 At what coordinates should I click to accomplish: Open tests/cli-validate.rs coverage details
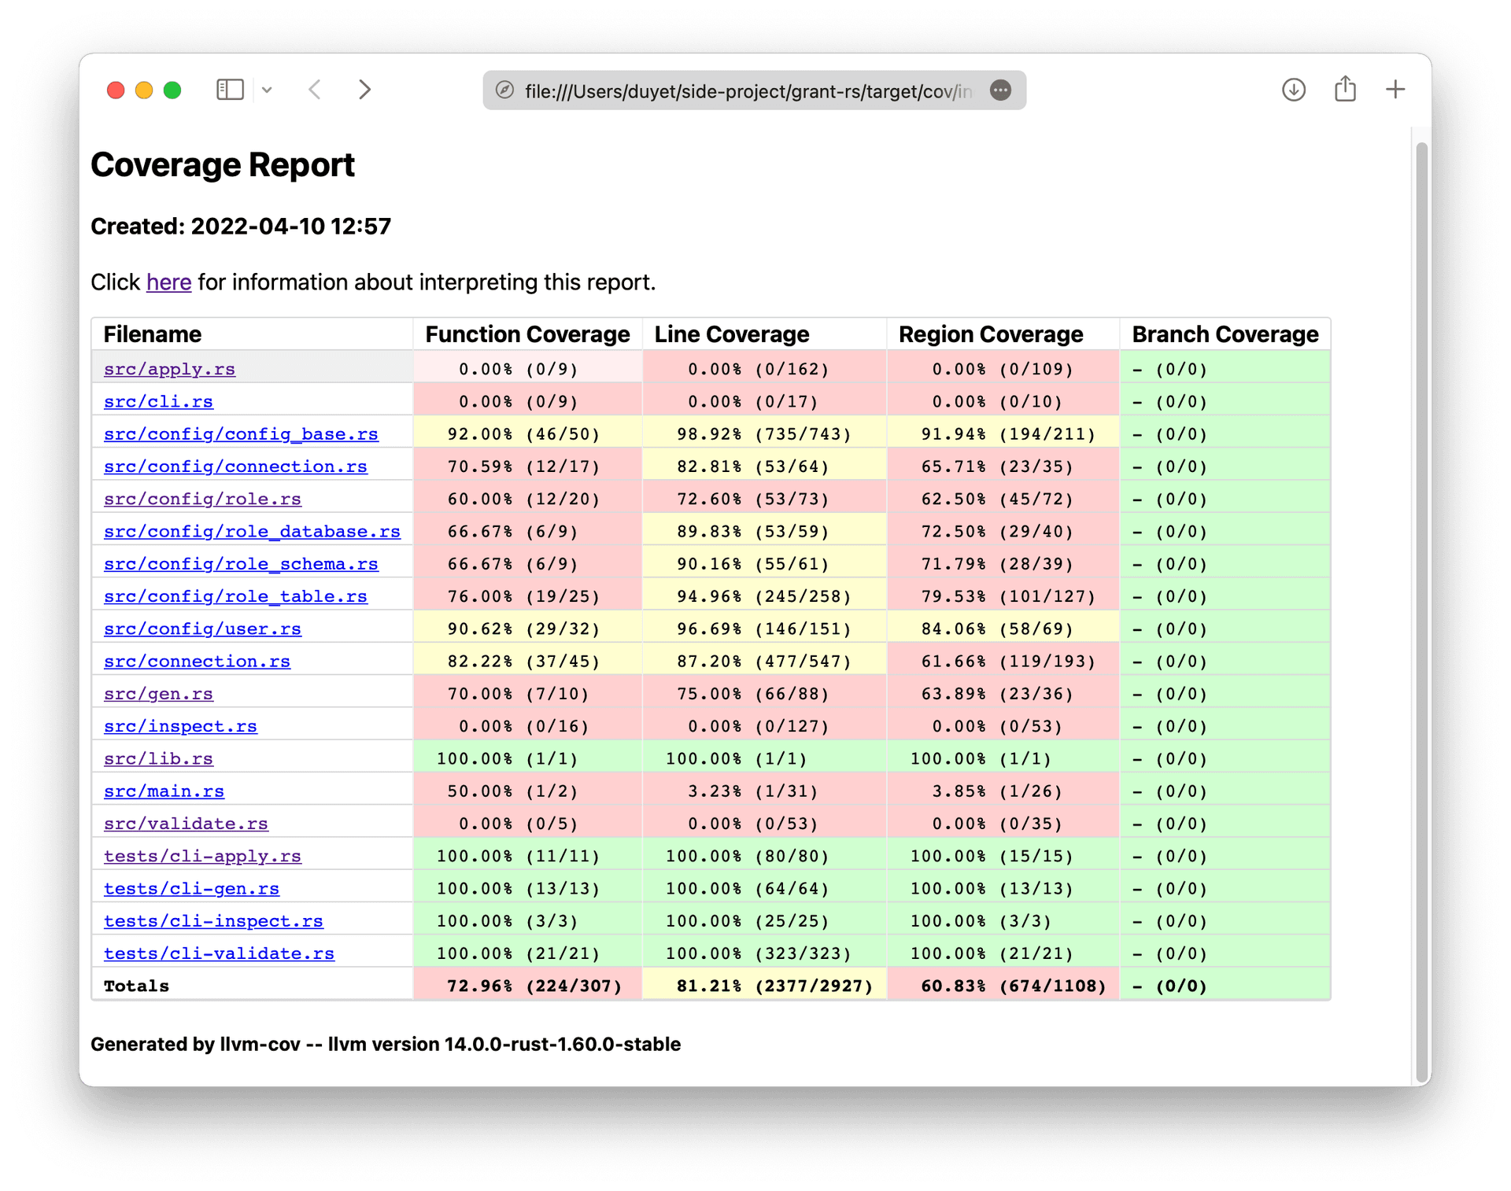click(218, 953)
